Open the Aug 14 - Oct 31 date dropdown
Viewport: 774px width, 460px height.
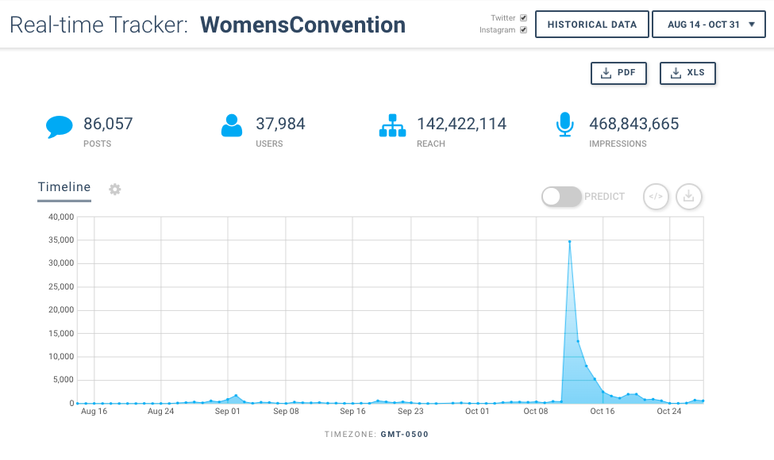(x=709, y=24)
